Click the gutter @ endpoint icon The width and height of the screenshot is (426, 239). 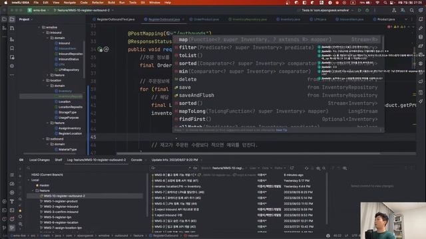click(x=106, y=49)
